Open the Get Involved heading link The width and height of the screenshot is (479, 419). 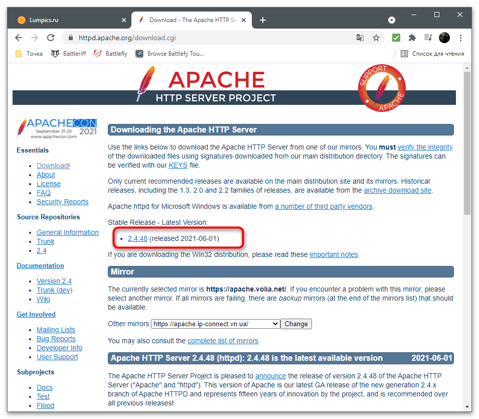click(36, 314)
